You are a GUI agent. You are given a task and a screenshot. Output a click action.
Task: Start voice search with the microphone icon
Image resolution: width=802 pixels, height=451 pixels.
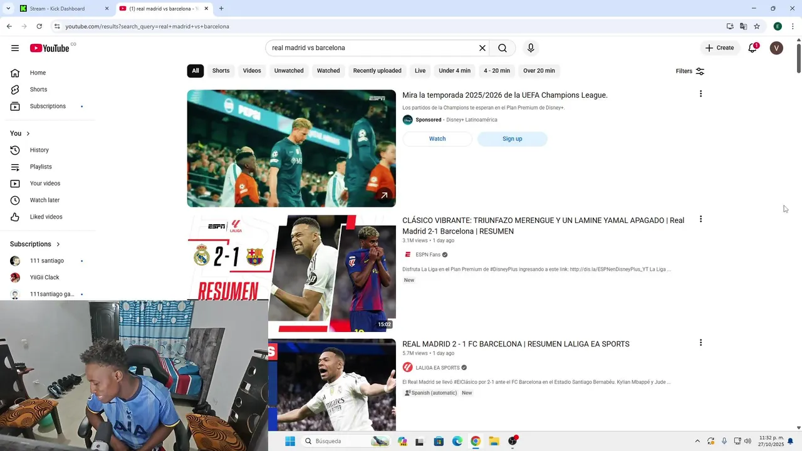[531, 48]
